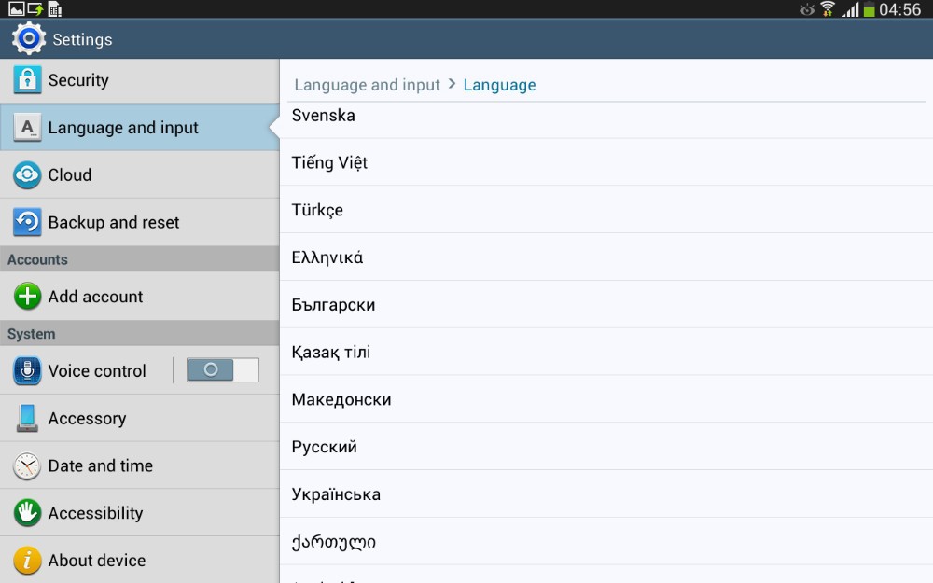Open the Cloud icon in sidebar

click(x=27, y=175)
